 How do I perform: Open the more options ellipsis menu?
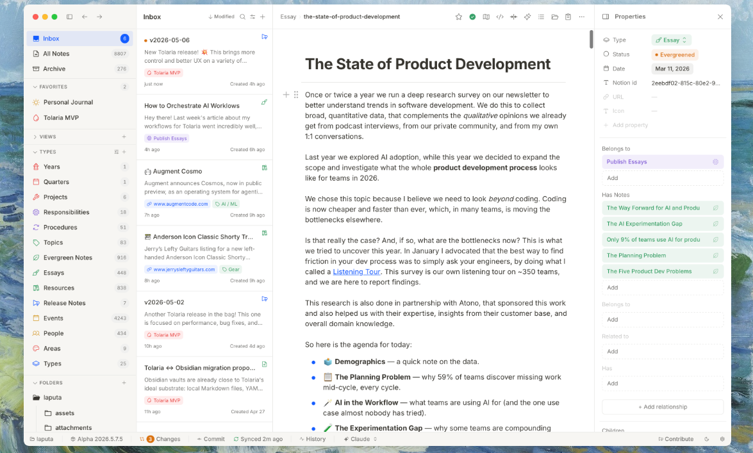tap(581, 17)
